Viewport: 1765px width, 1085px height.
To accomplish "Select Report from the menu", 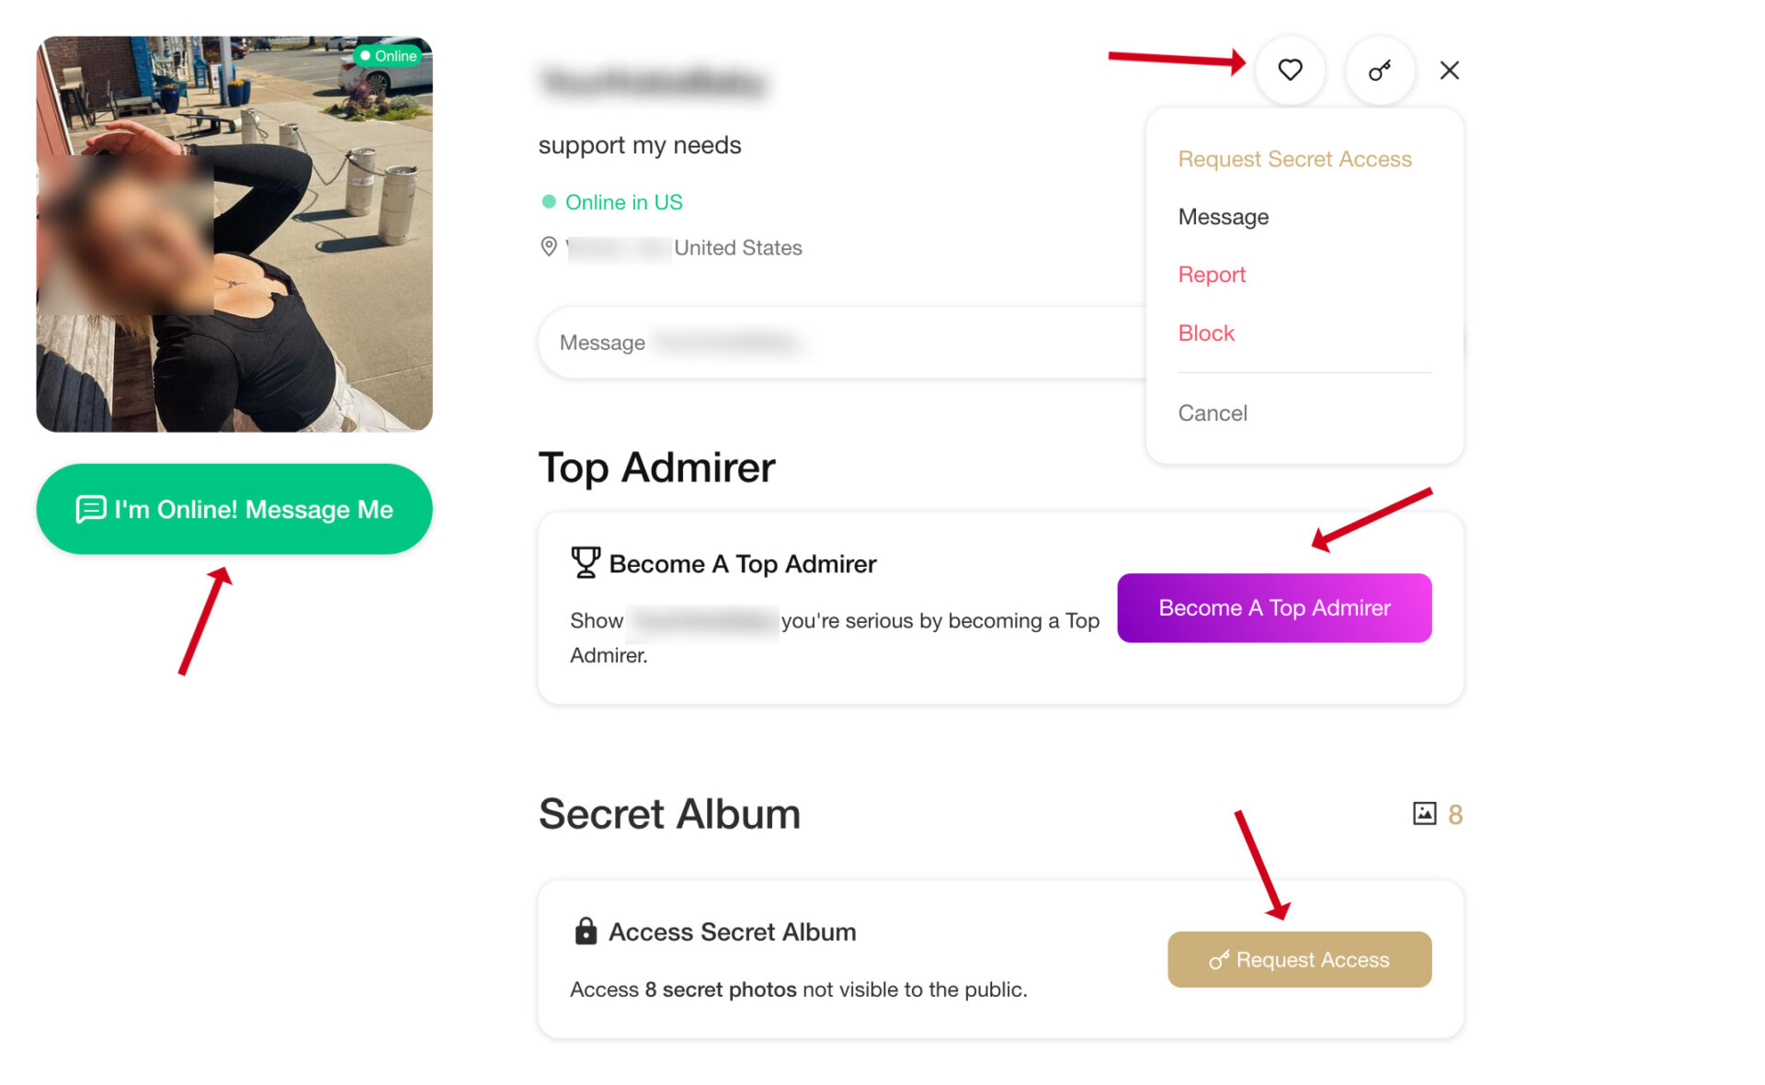I will coord(1212,275).
